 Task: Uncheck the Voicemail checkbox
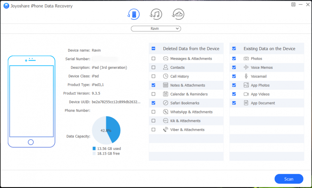click(x=234, y=77)
